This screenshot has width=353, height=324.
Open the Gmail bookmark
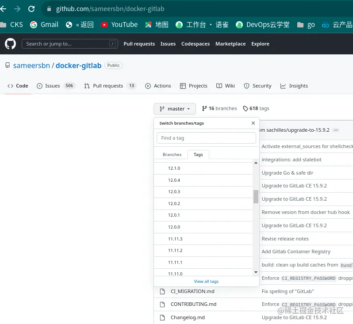coord(44,24)
